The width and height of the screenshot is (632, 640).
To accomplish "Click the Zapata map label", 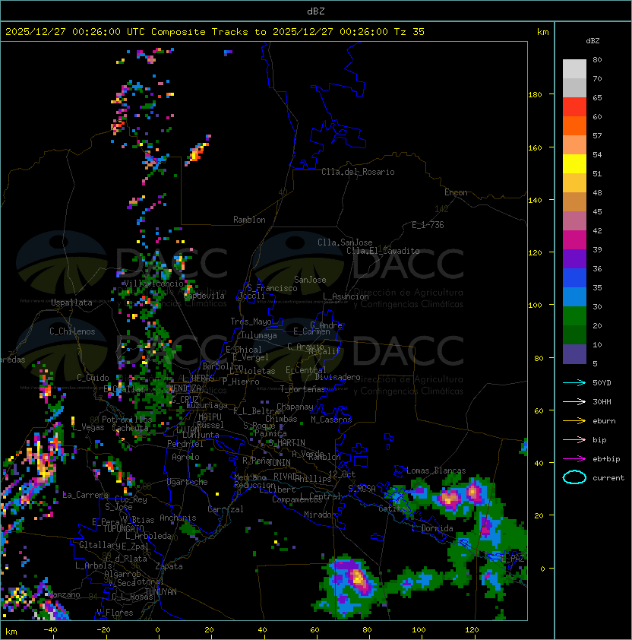I will pyautogui.click(x=169, y=566).
